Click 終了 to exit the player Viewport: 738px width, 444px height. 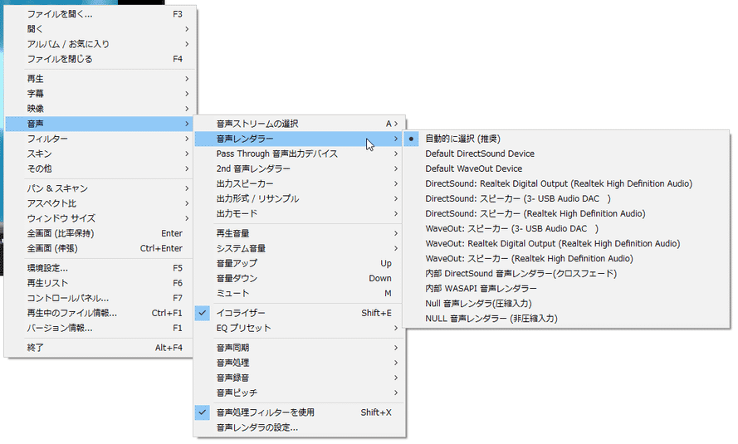click(36, 348)
